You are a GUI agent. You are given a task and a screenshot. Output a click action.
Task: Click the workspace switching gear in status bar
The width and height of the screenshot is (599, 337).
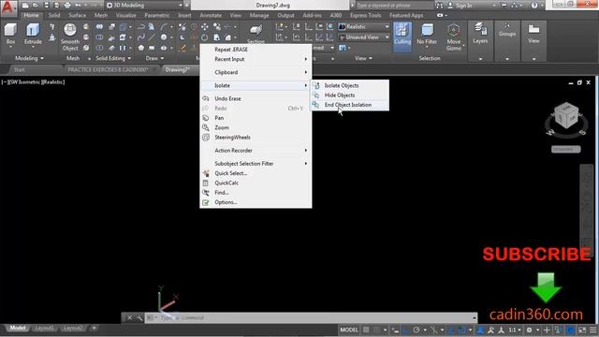point(529,330)
